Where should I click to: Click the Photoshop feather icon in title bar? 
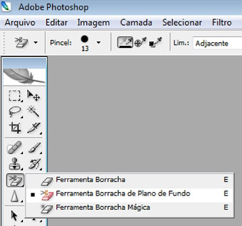click(6, 6)
